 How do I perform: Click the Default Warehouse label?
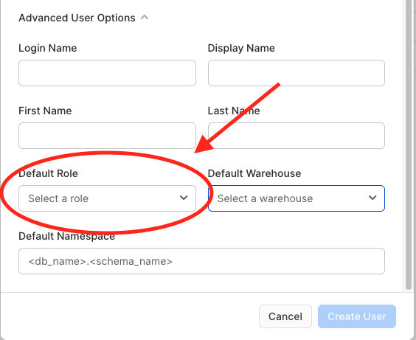(x=254, y=173)
